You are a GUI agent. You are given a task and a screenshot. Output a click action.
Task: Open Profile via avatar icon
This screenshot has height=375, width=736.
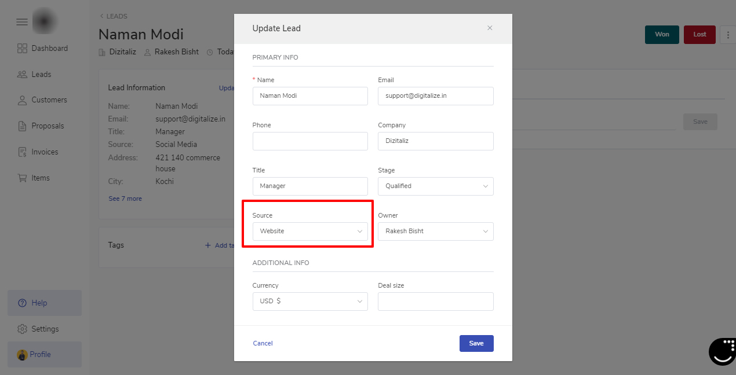(23, 355)
